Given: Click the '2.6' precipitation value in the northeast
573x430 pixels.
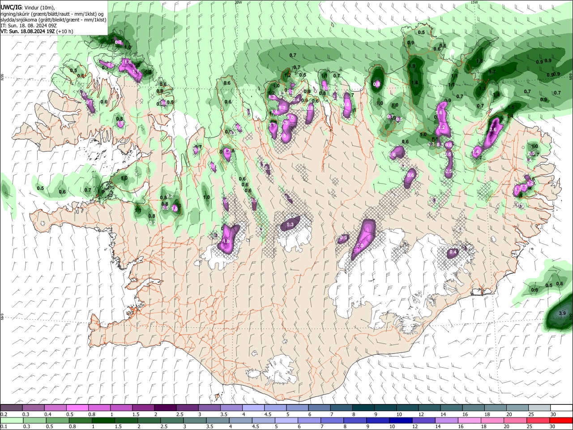Looking at the screenshot, I should coord(493,129).
